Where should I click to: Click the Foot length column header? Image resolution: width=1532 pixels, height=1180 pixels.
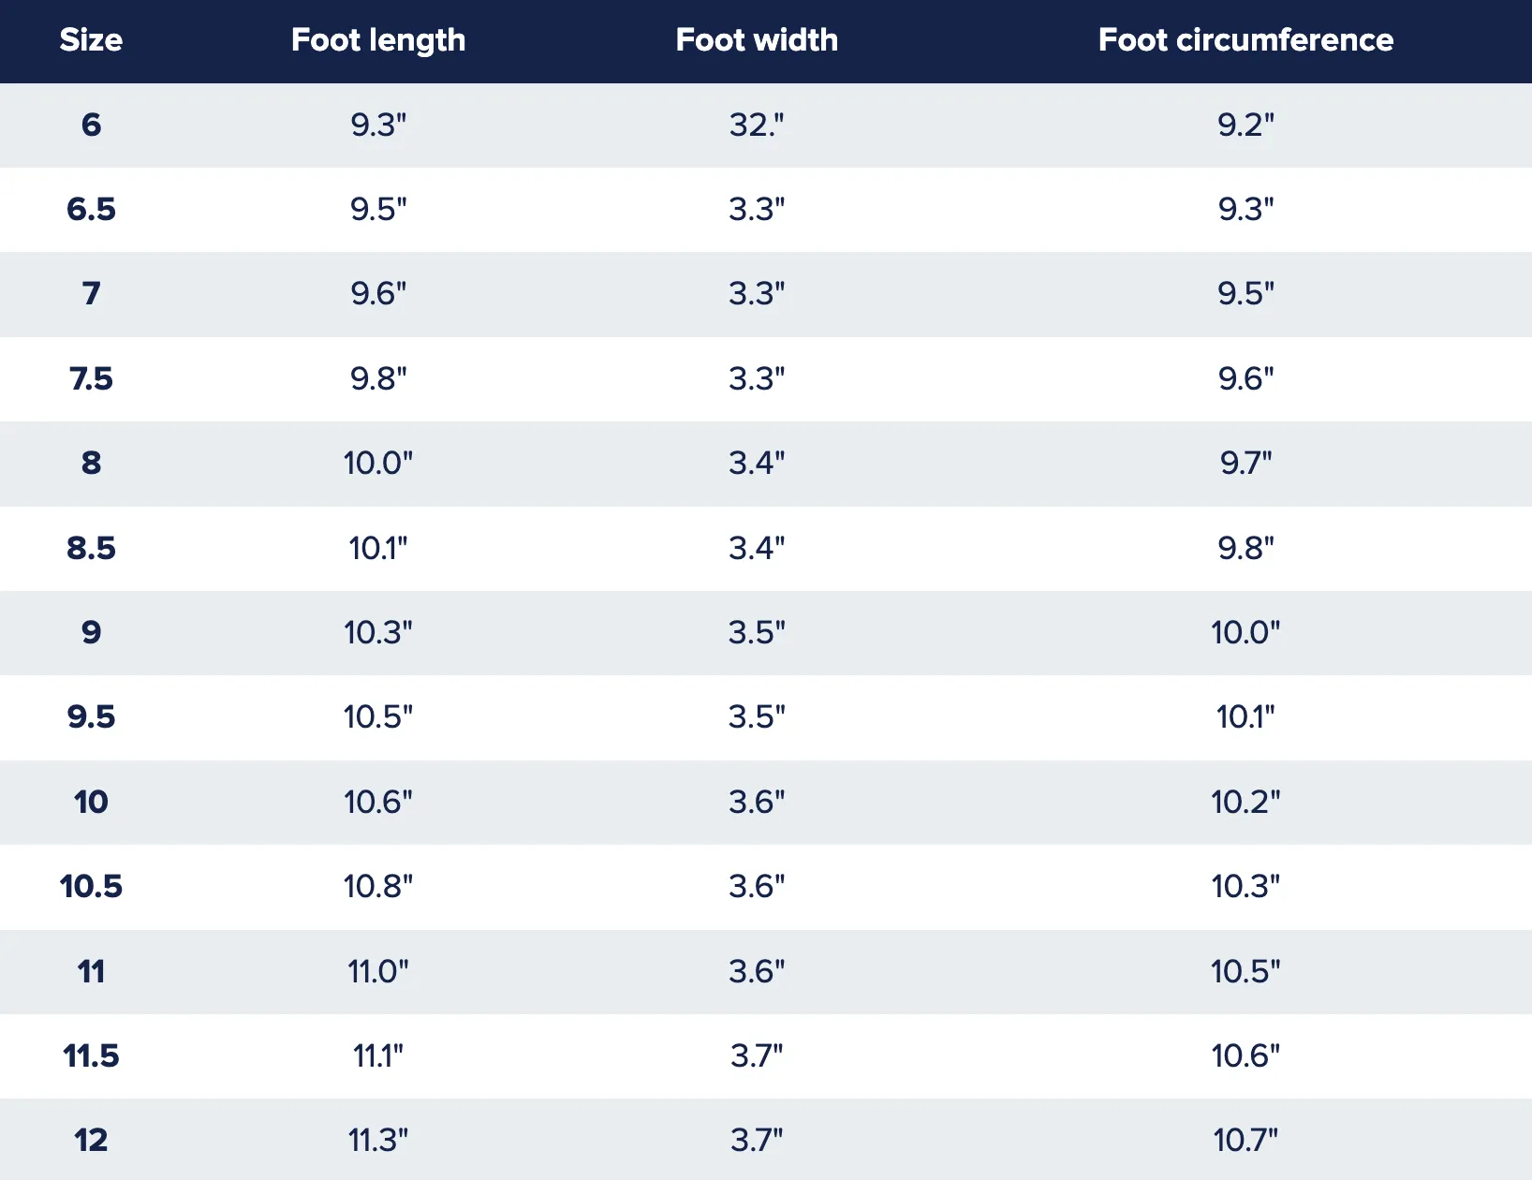click(378, 40)
